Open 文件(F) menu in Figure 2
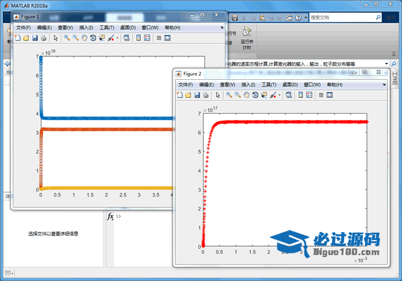The width and height of the screenshot is (402, 281). 186,85
